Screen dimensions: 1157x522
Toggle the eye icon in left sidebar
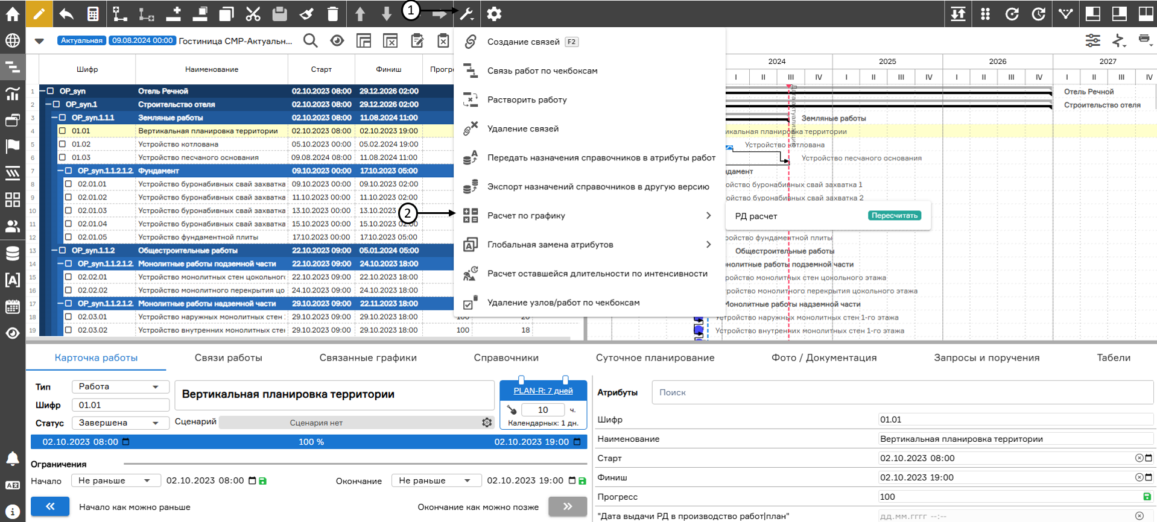tap(12, 333)
